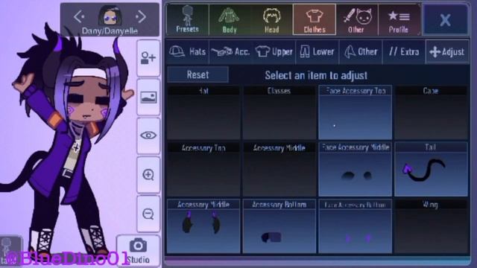Image resolution: width=477 pixels, height=268 pixels.
Task: Choose the Cape adjust slot
Action: [x=431, y=112]
